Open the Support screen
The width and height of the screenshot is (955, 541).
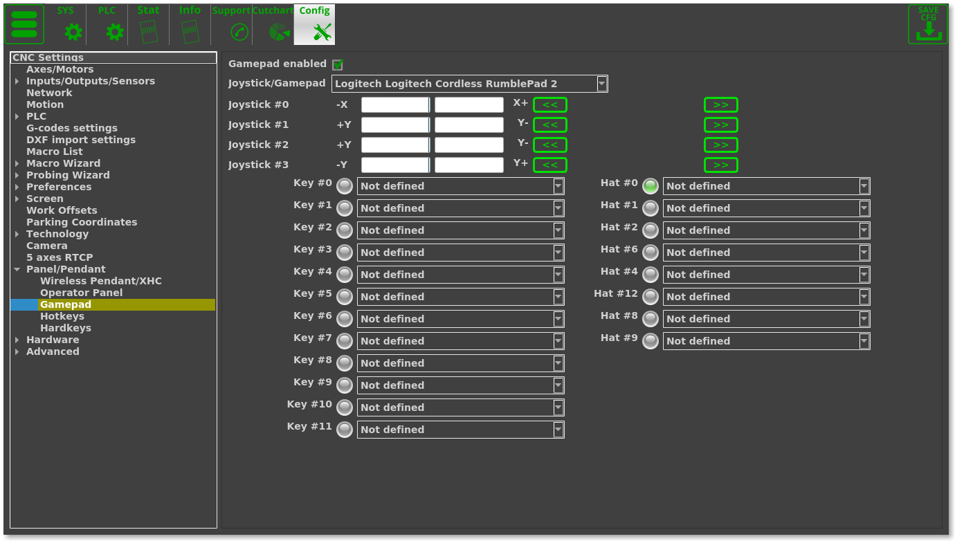[231, 24]
